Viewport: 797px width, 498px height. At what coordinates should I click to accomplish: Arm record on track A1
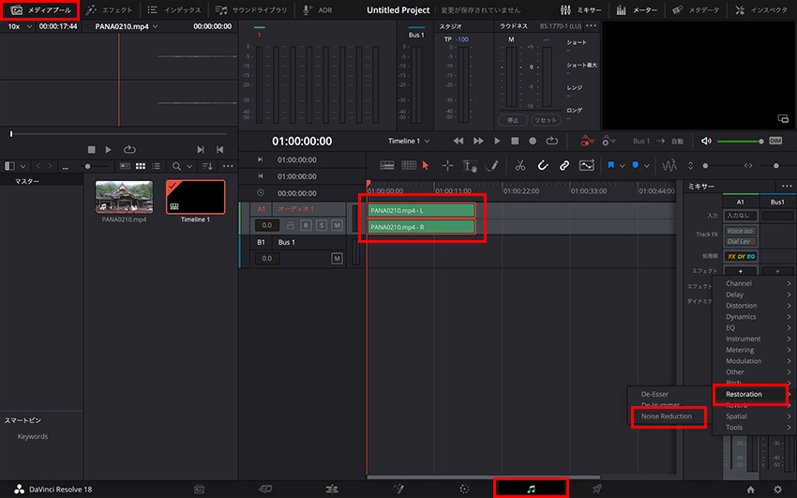pos(306,225)
